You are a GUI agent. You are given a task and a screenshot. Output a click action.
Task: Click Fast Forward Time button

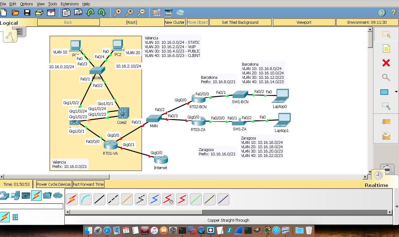(88, 184)
